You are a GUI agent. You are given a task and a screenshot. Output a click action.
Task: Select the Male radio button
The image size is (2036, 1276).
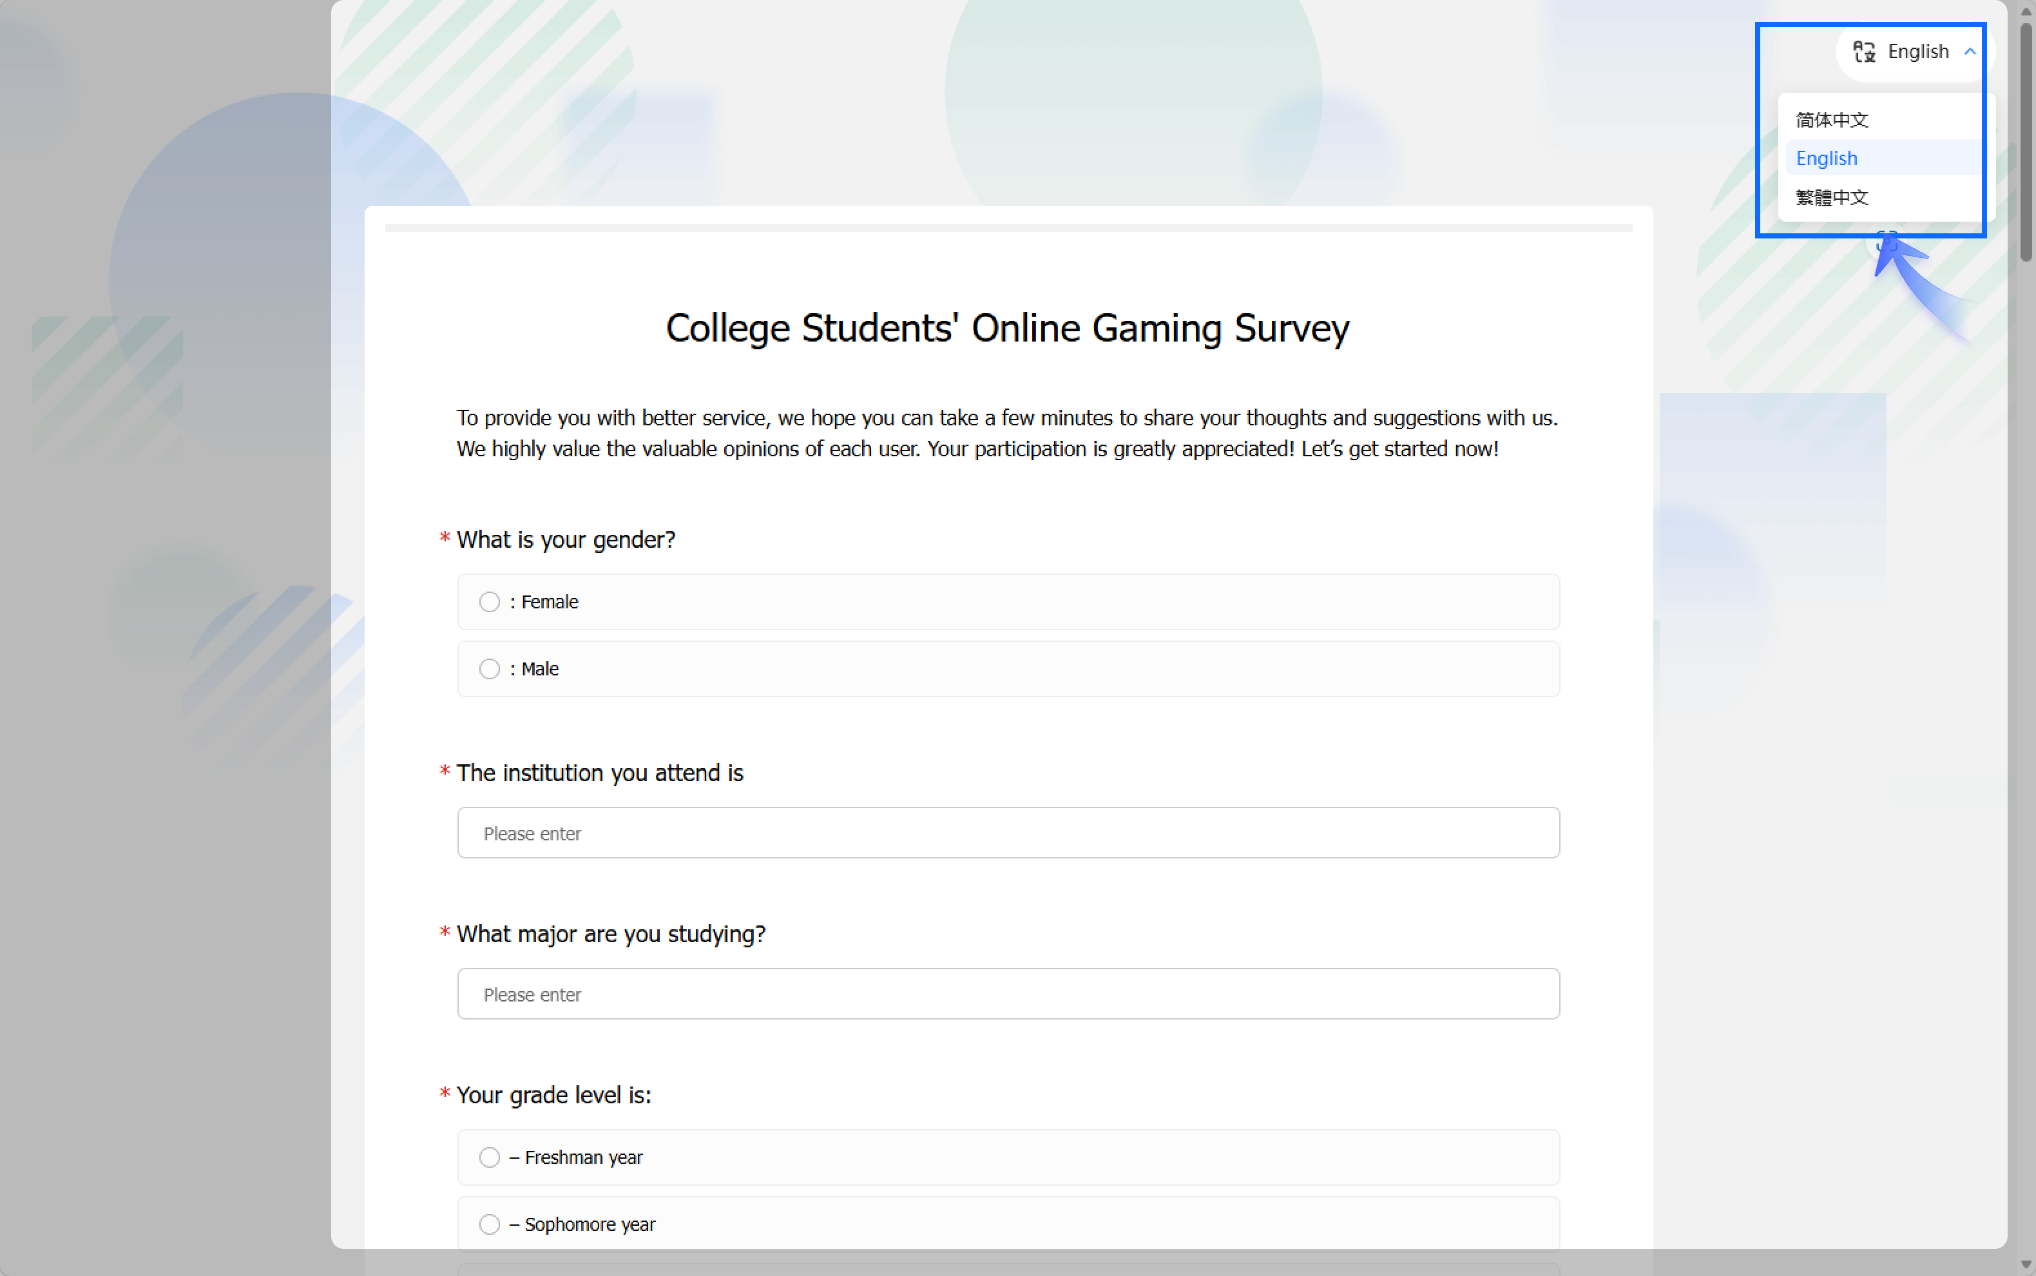point(490,669)
